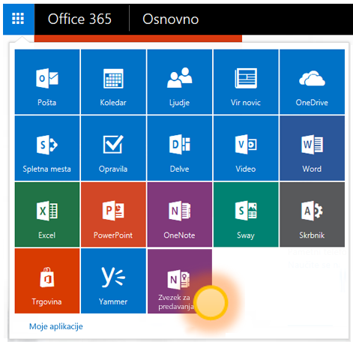The height and width of the screenshot is (342, 353).
Task: Launch the Delve app tile
Action: [180, 148]
